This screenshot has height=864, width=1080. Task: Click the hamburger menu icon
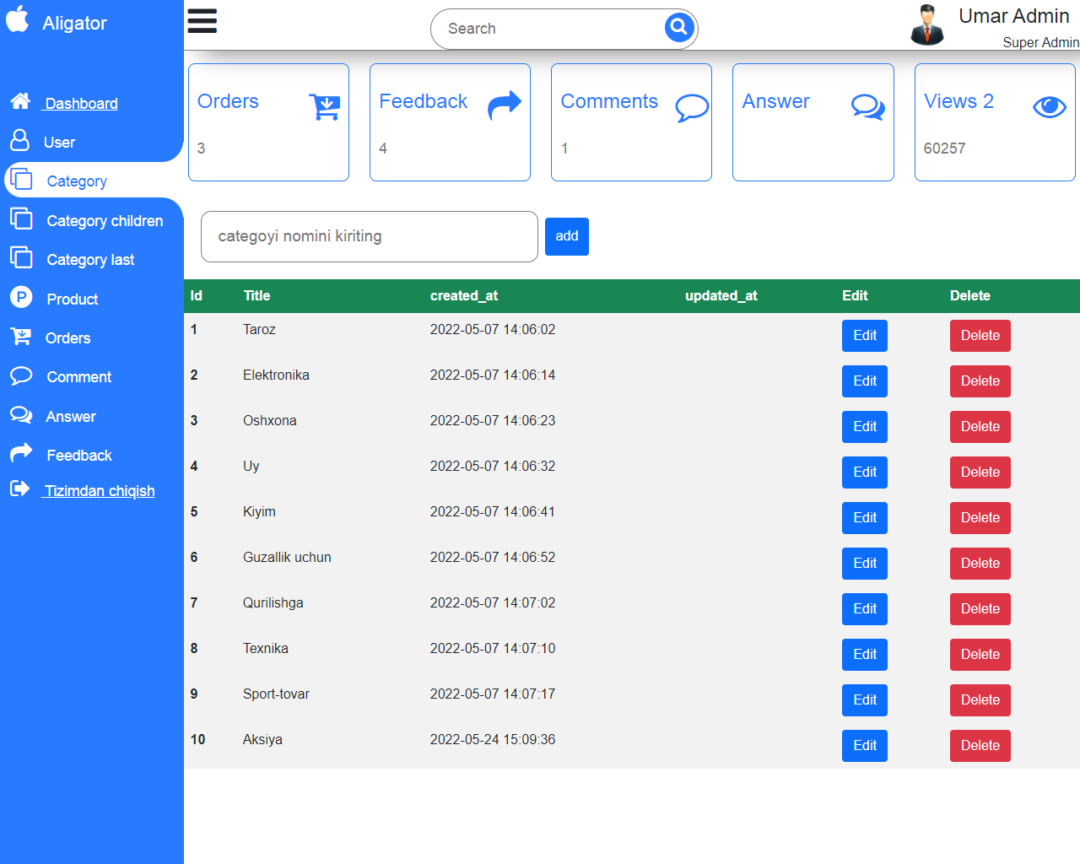[202, 21]
